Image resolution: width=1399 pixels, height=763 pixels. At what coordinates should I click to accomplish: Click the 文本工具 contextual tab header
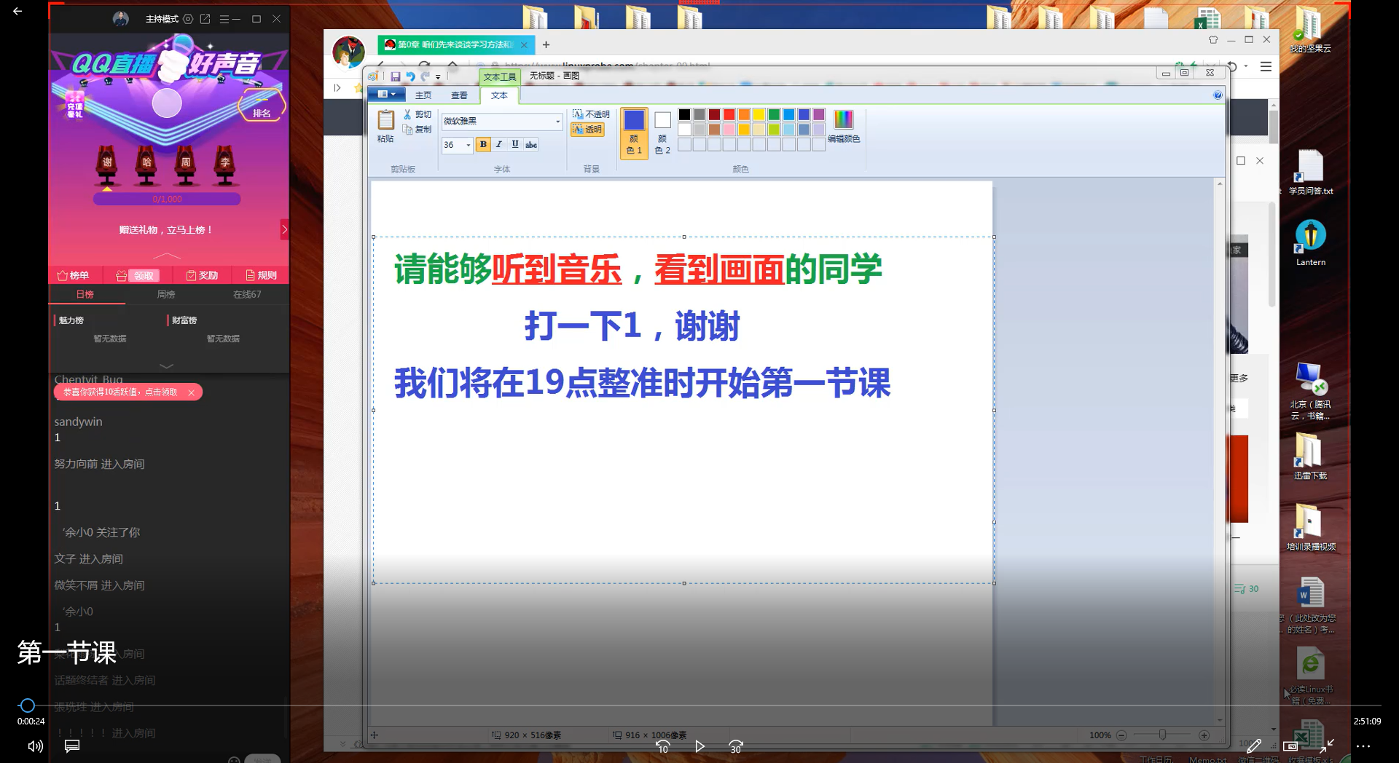click(499, 76)
